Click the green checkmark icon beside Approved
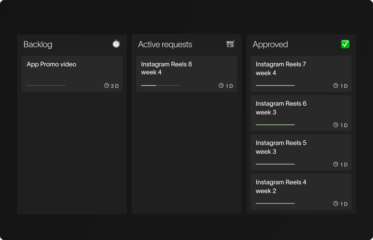This screenshot has height=240, width=373. (345, 44)
